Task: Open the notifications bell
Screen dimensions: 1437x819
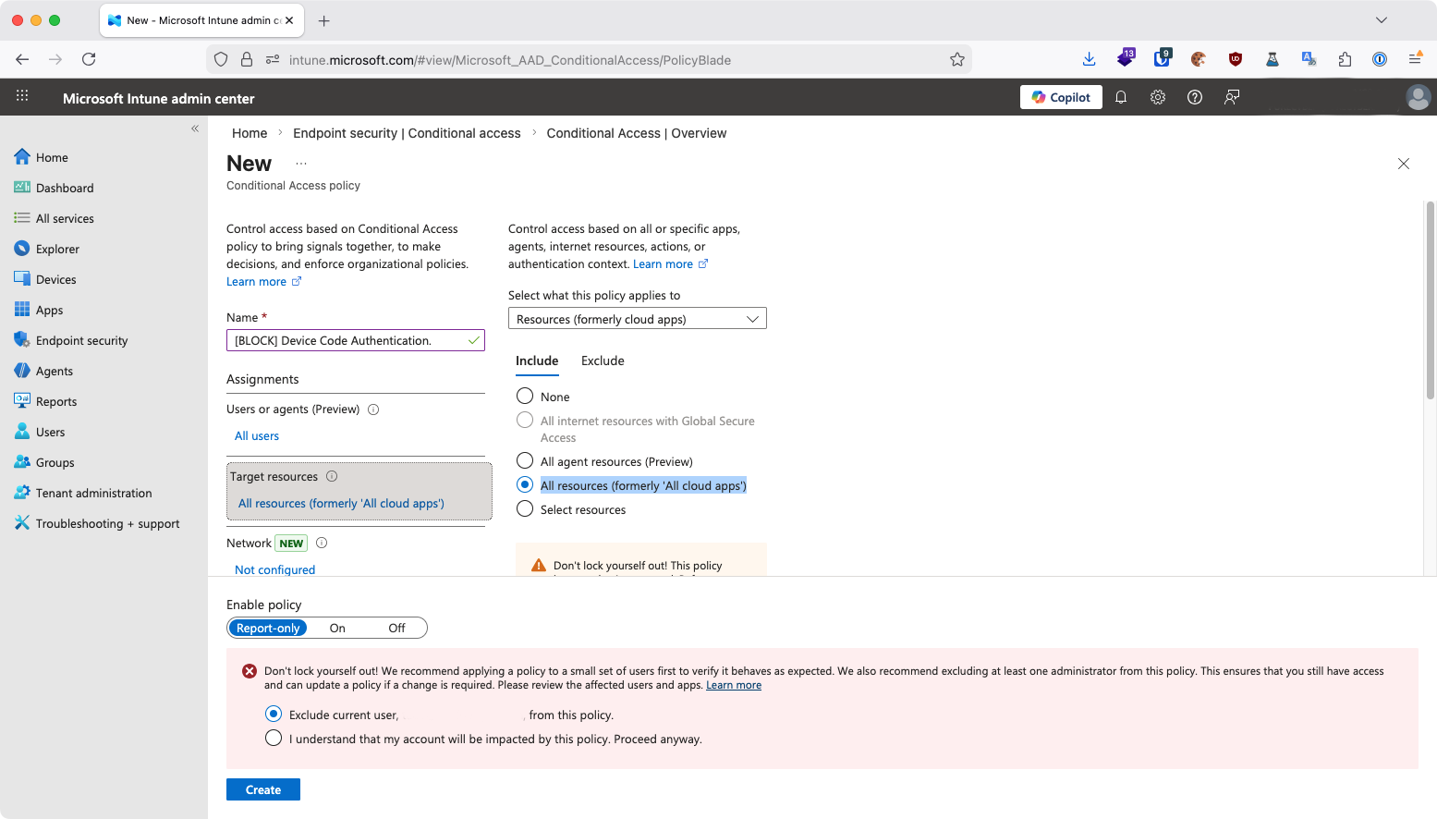Action: coord(1121,97)
